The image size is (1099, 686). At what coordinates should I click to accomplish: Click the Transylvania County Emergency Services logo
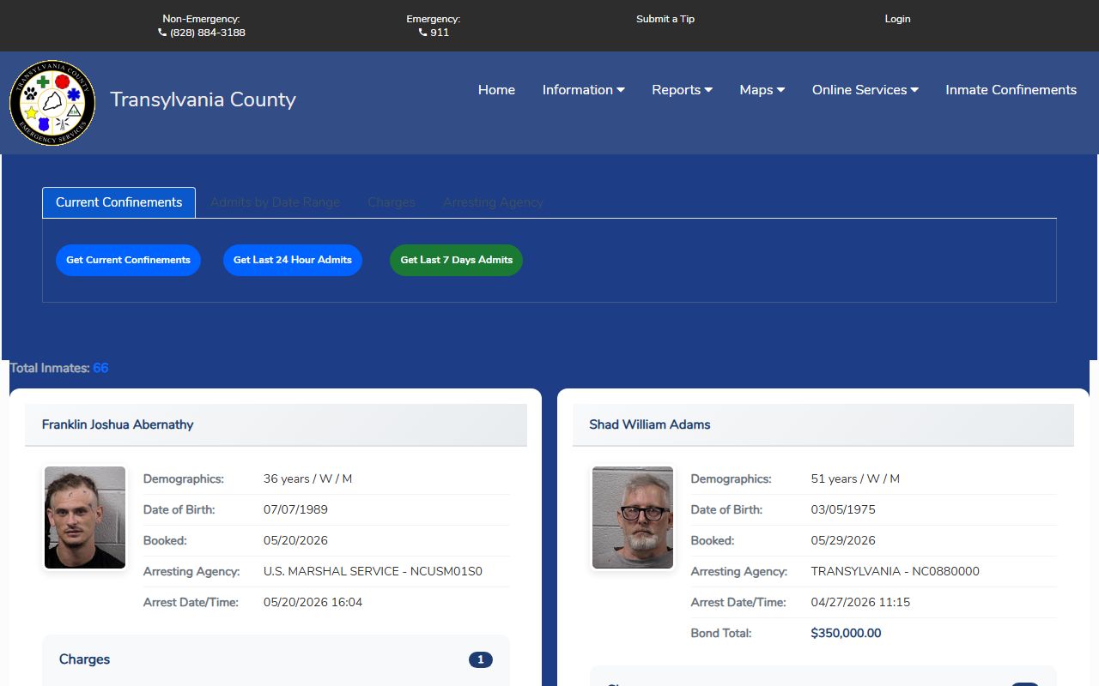(x=52, y=103)
